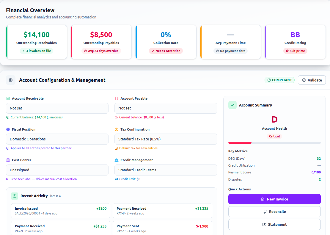Click the Credit Management people icon
Screen dimensions: 330x235
116,160
